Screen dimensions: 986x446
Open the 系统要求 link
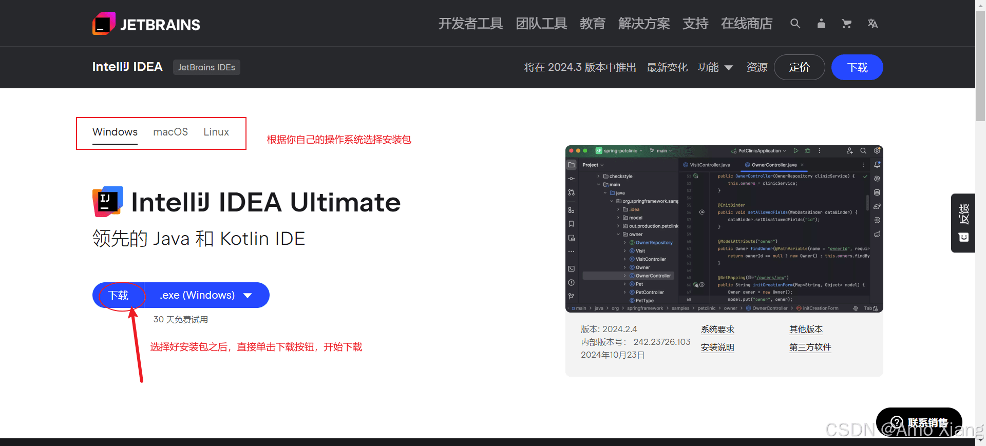click(x=717, y=329)
